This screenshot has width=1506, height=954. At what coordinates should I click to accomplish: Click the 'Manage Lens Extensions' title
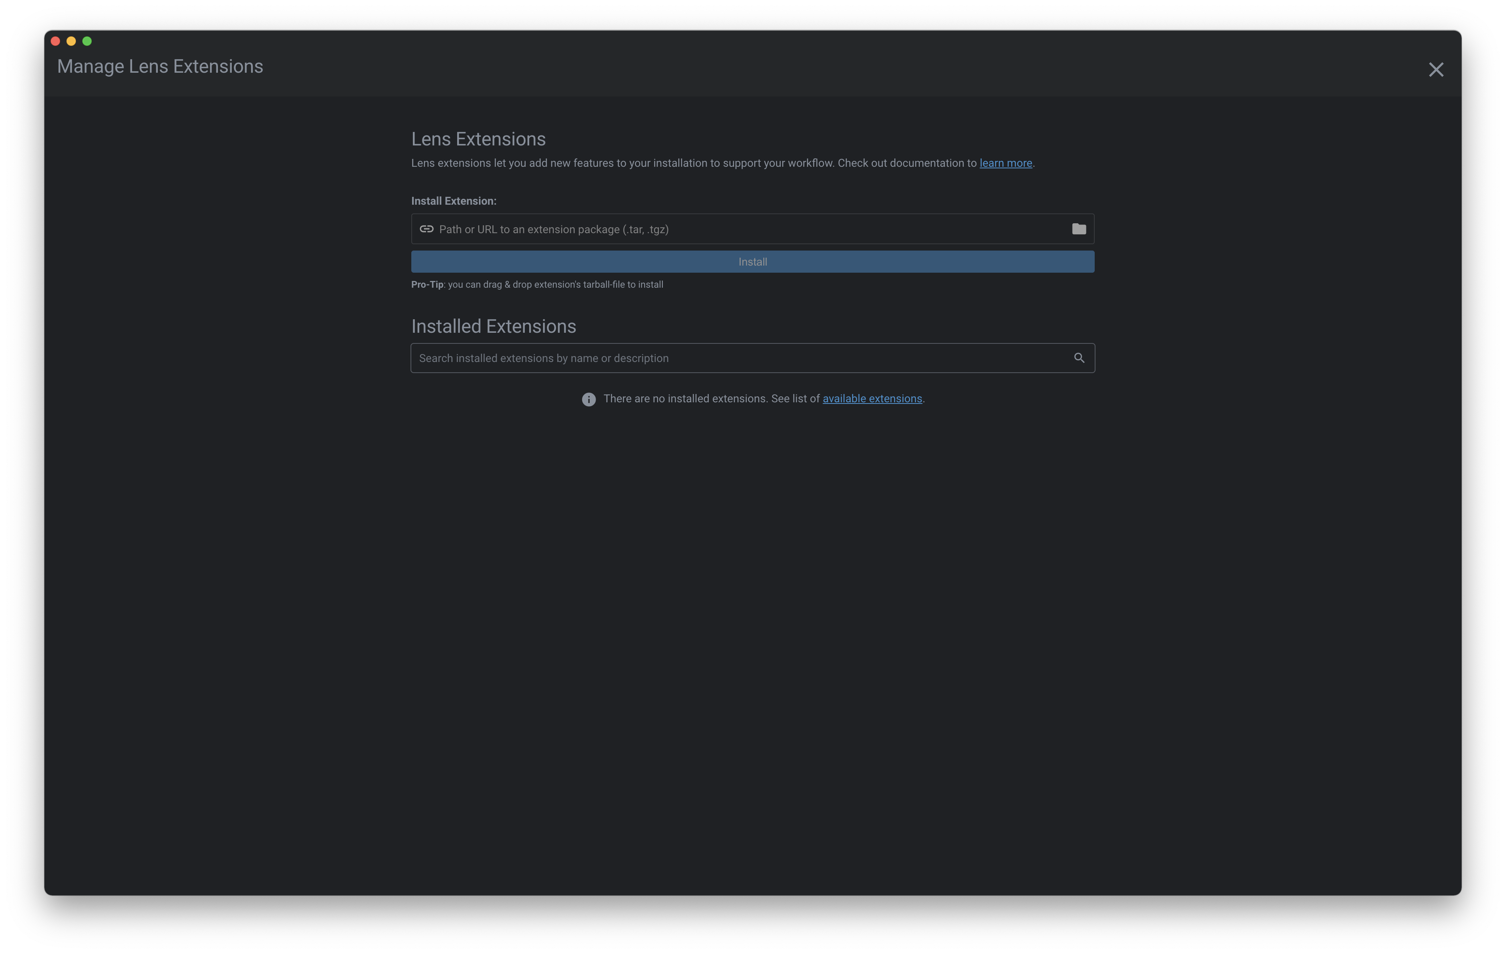(160, 67)
